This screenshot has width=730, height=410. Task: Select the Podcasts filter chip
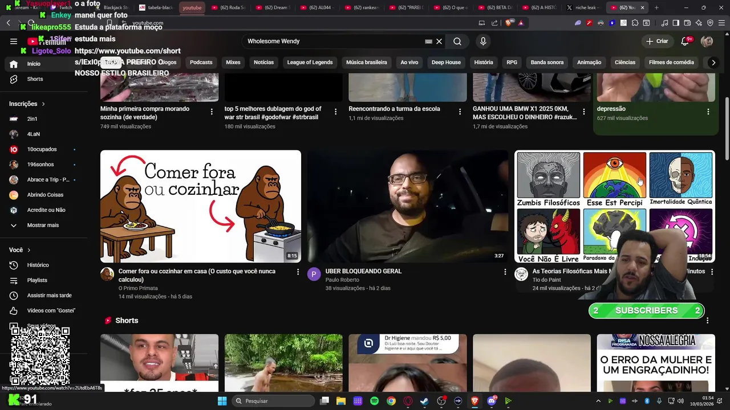(201, 63)
